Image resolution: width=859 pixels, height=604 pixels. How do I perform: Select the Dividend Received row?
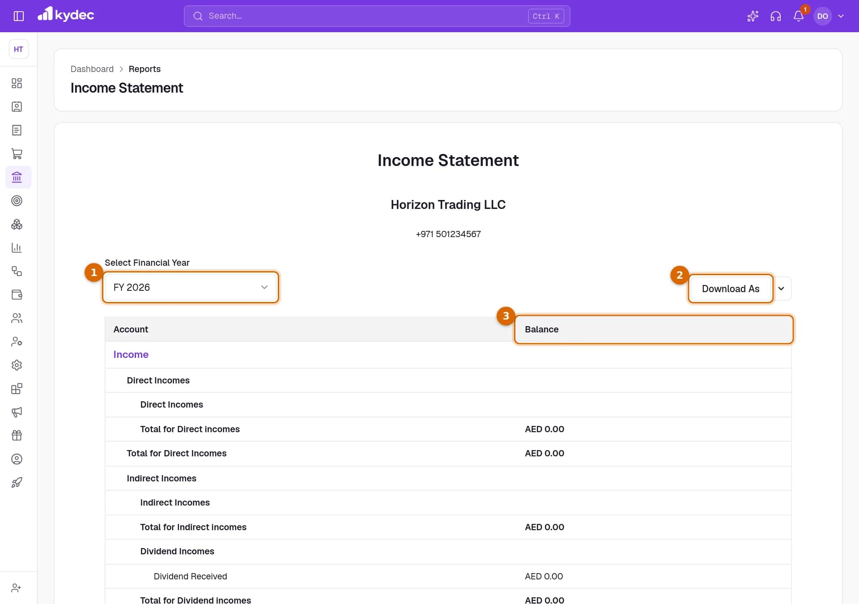tap(448, 576)
